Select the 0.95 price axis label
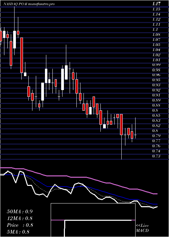This screenshot has height=237, width=169. click(x=156, y=80)
